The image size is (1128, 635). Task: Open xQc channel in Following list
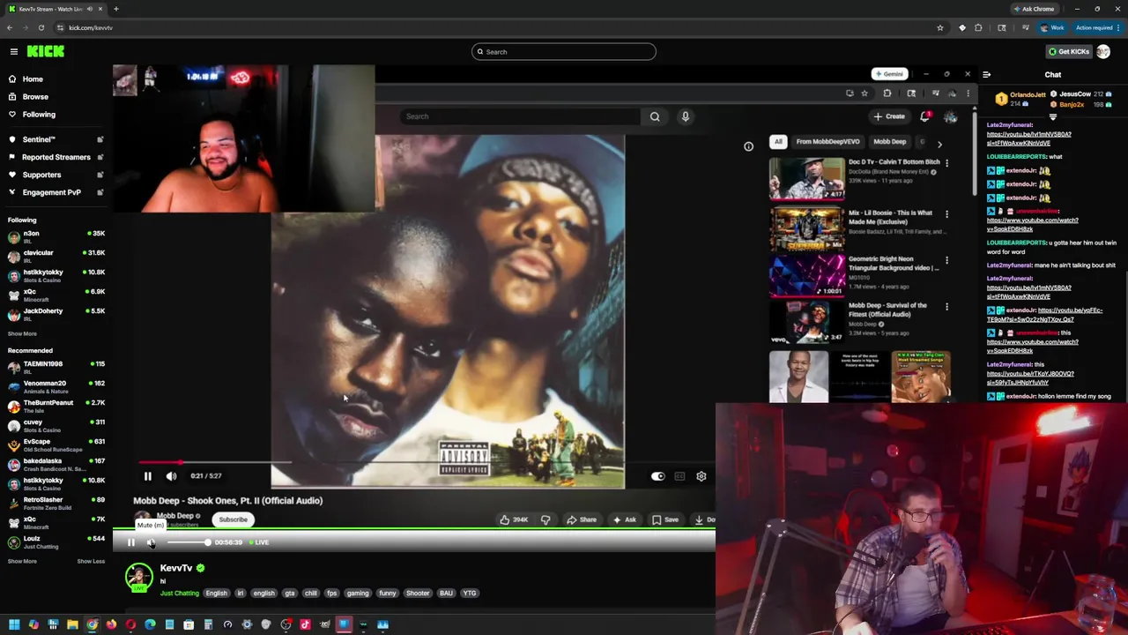(x=55, y=295)
